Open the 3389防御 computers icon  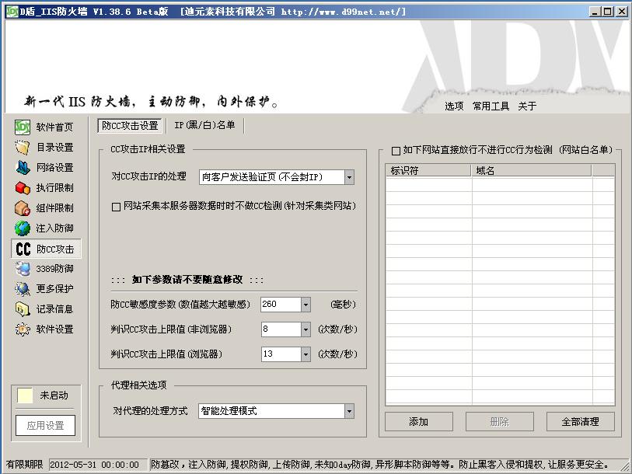(23, 268)
